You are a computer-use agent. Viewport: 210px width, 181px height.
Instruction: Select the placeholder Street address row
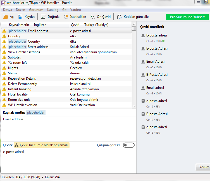[x=66, y=47]
